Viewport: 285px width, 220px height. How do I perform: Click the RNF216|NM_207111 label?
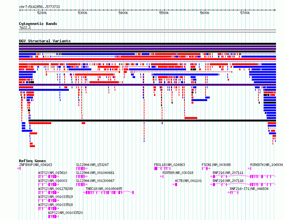tap(228, 173)
